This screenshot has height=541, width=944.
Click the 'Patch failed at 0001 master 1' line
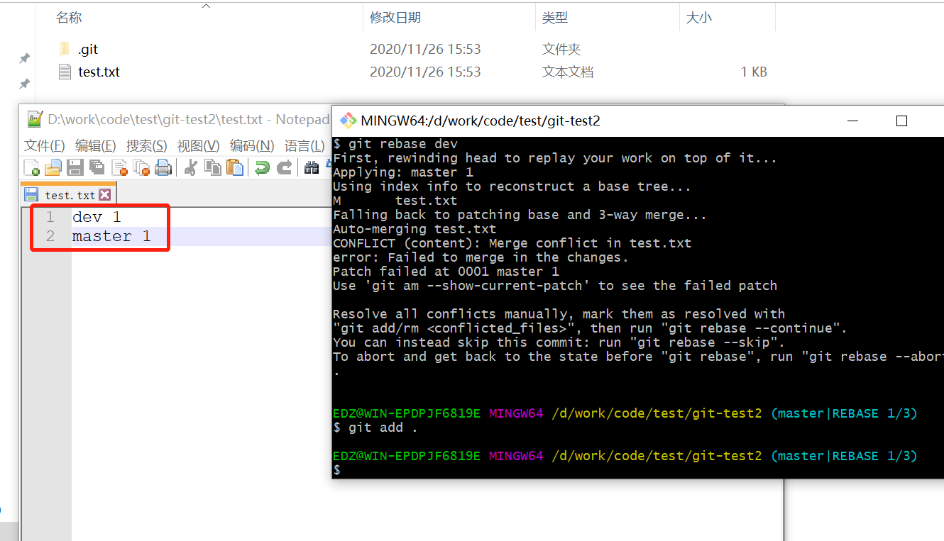pyautogui.click(x=446, y=272)
